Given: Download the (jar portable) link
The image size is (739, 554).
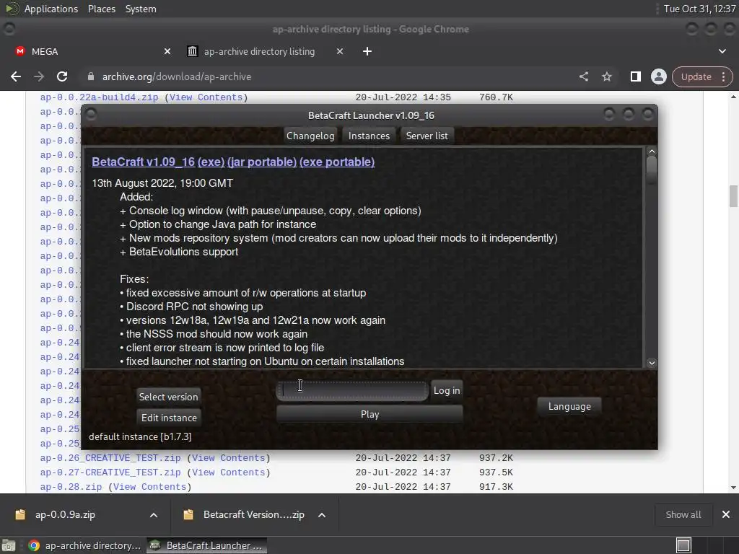Looking at the screenshot, I should [x=262, y=162].
